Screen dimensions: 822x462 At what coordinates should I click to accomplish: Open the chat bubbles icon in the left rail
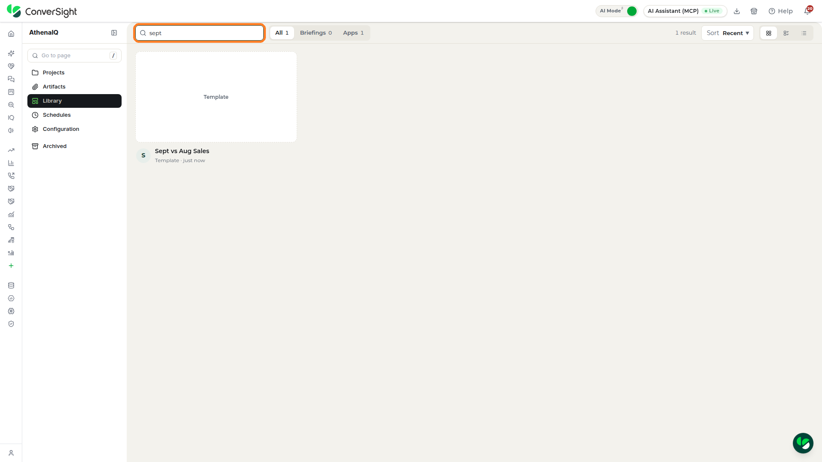tap(11, 79)
